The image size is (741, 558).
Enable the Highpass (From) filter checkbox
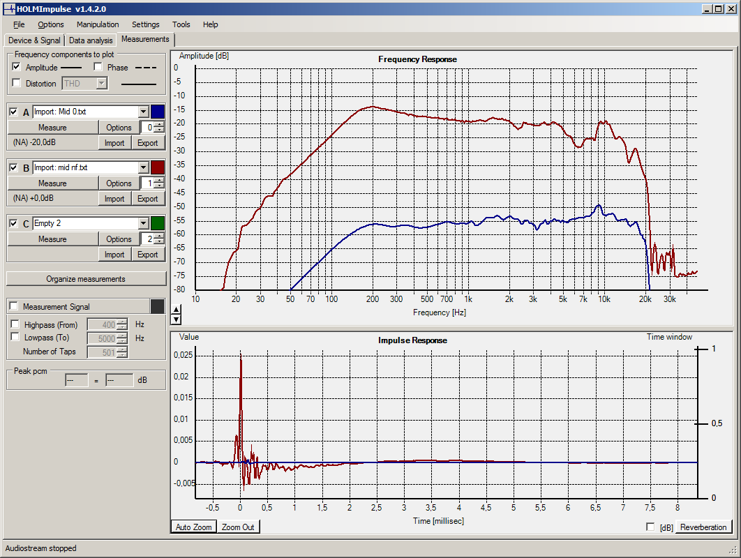[15, 324]
